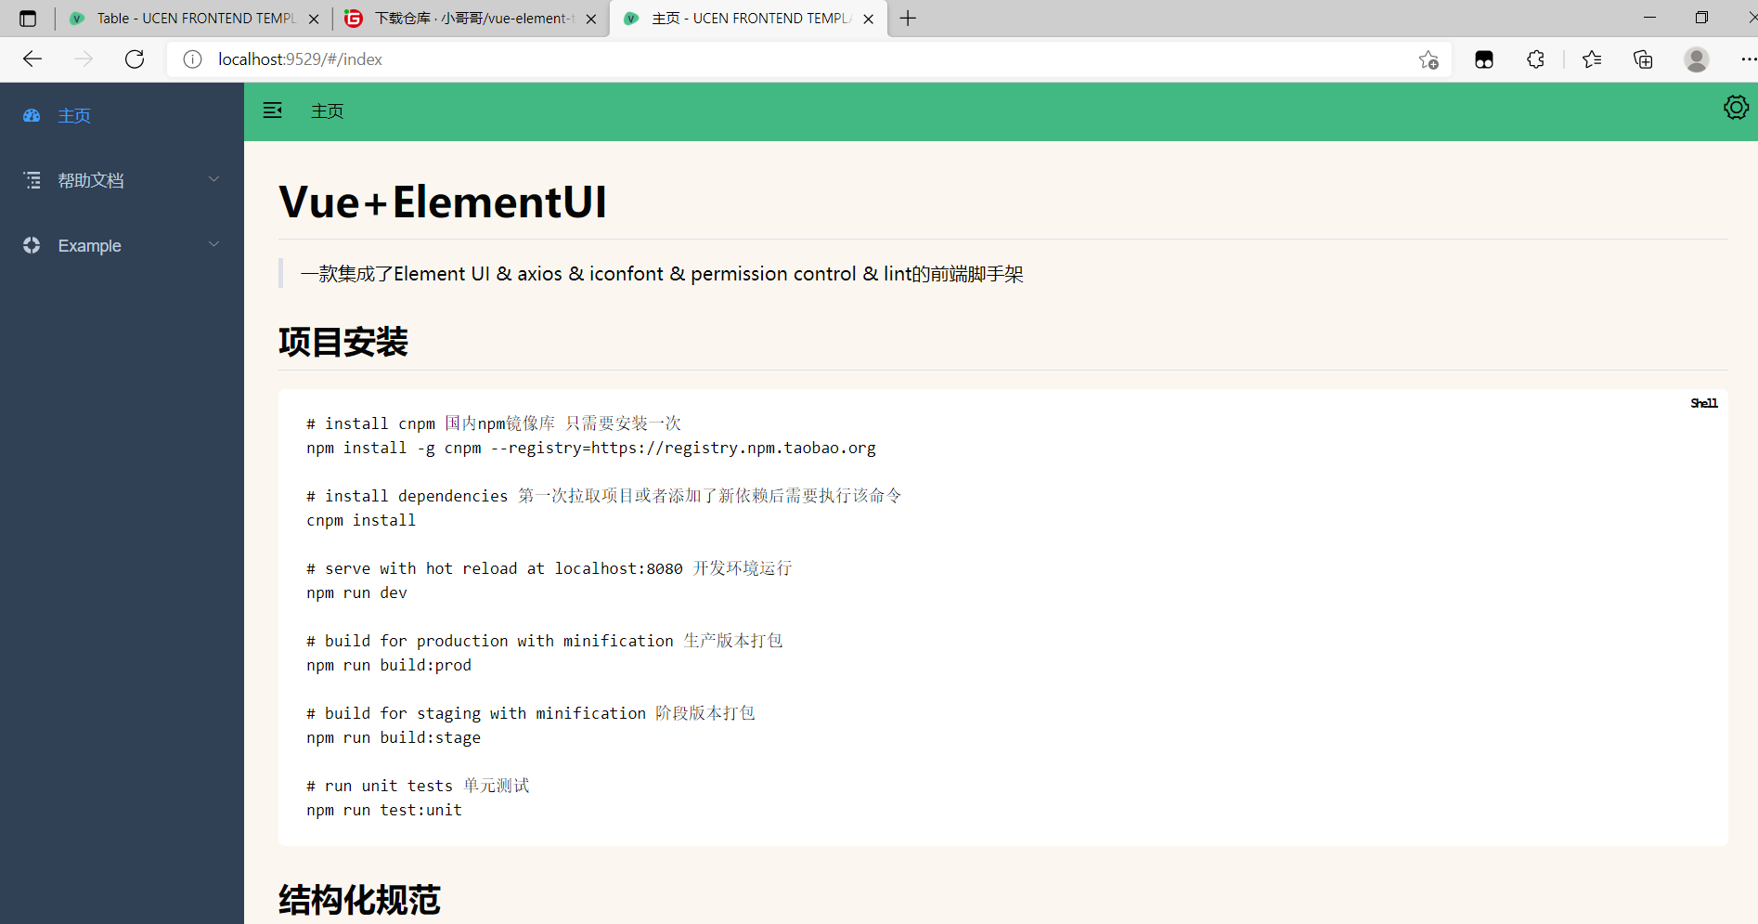Switch to the Table - UCEN FRONTEND TEMPL tab
1758x924 pixels.
[x=195, y=19]
